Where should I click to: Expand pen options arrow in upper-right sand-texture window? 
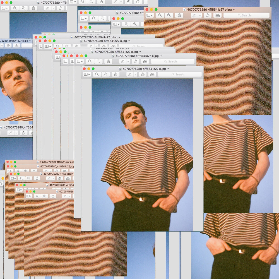click(200, 15)
